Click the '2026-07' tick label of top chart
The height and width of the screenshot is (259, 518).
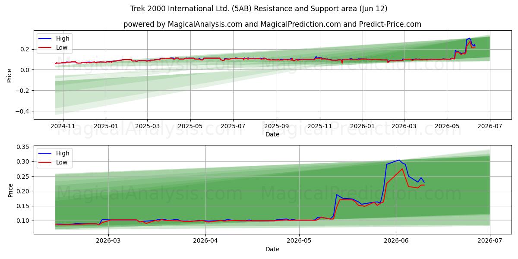click(x=490, y=126)
